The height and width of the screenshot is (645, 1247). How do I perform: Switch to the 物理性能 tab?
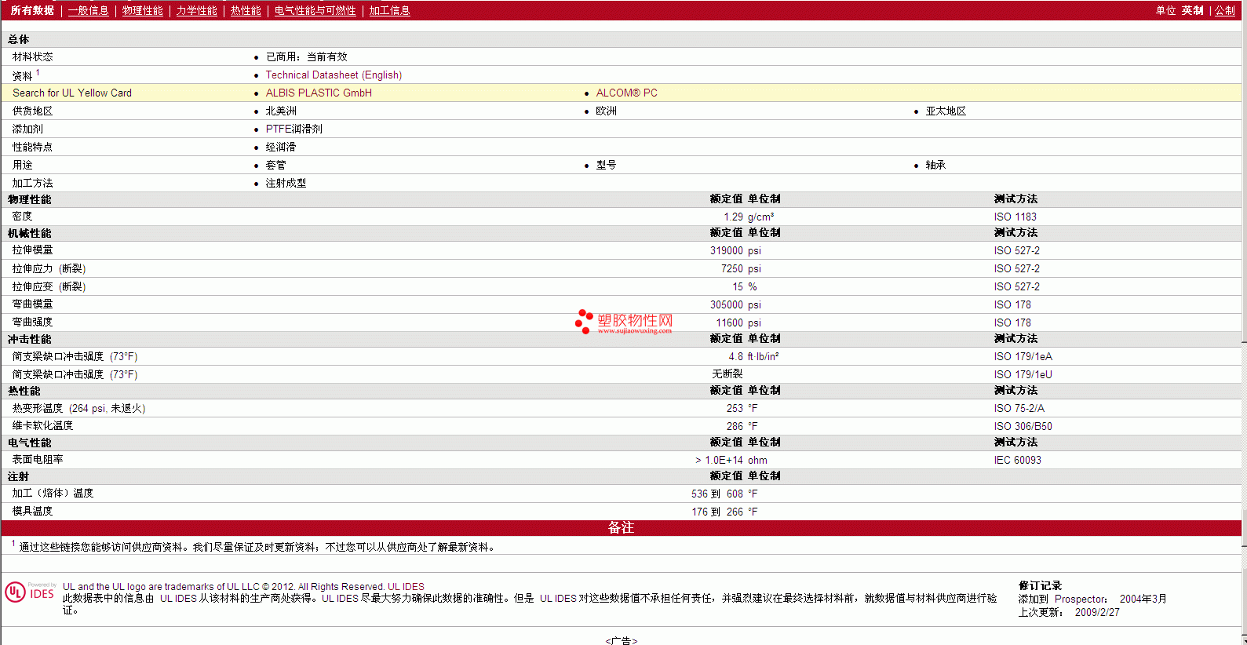(143, 11)
